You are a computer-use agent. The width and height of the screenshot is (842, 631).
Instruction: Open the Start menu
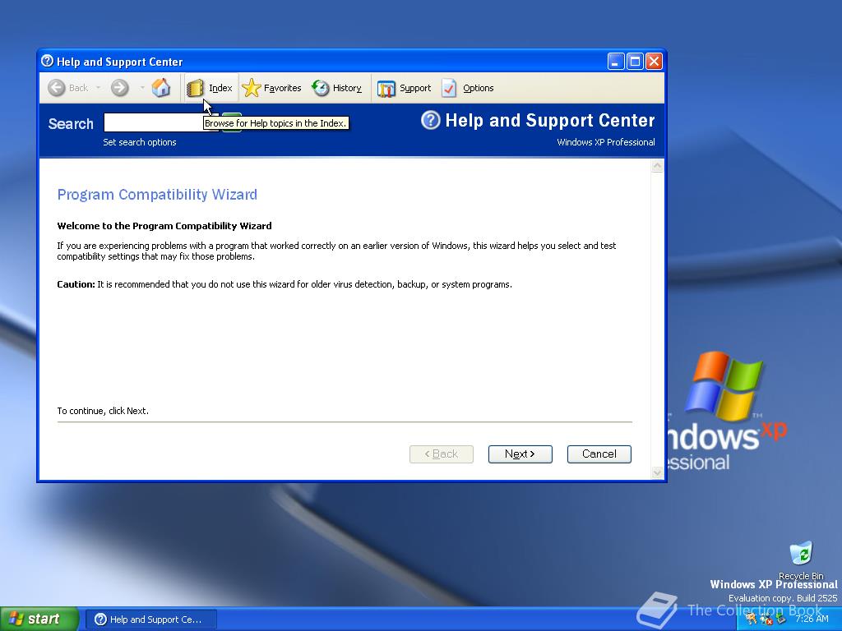tap(39, 619)
